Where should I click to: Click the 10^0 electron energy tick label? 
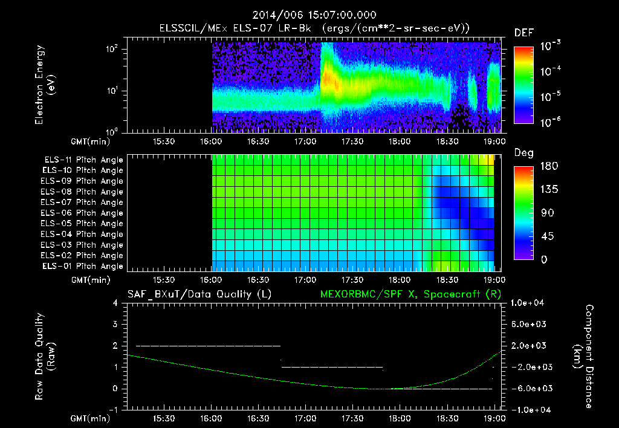click(x=112, y=131)
